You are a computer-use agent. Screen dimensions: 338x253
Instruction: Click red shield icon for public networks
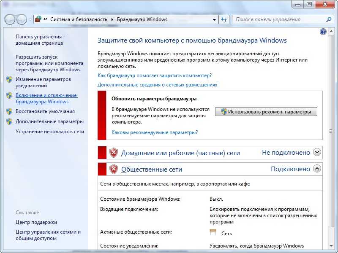(x=114, y=169)
